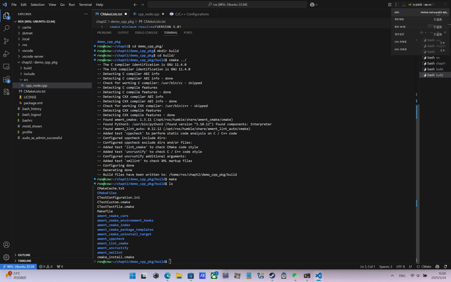Viewport: 451px width, 282px height.
Task: Click the WSL: Ubuntu-22.04 remote indicator
Action: (x=18, y=267)
